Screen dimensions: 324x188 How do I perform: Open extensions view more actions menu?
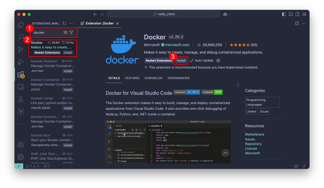71,23
